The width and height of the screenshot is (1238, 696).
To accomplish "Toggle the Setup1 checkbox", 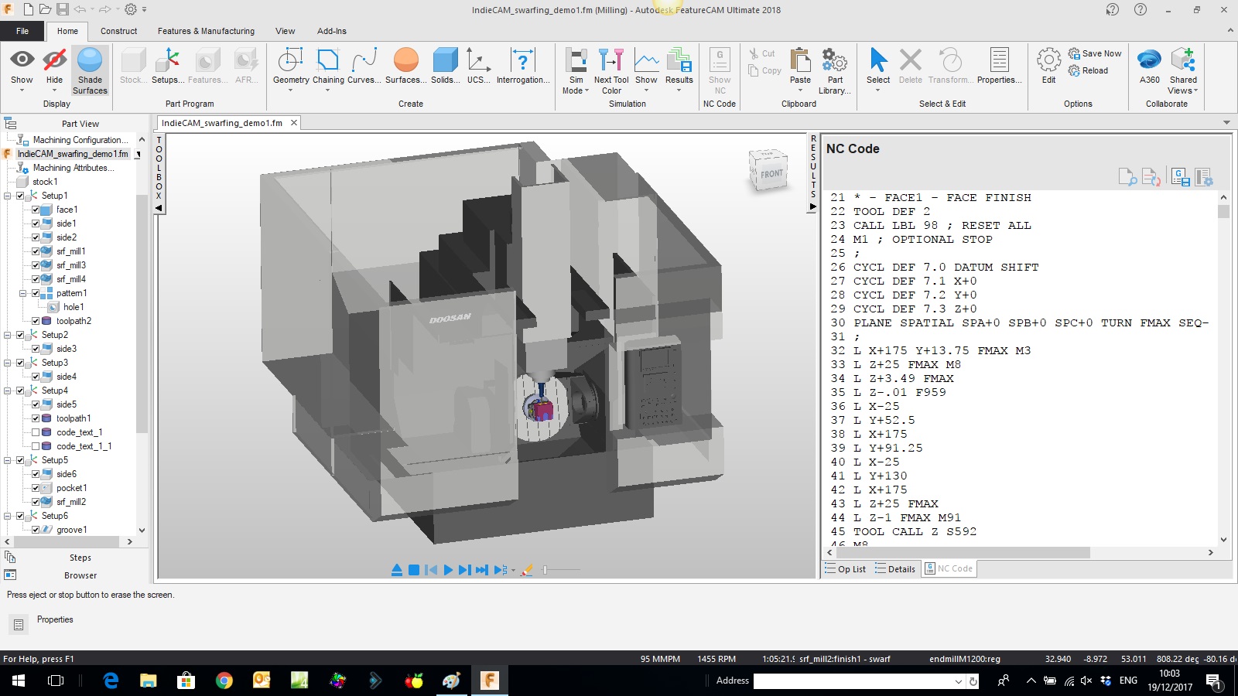I will pyautogui.click(x=21, y=196).
